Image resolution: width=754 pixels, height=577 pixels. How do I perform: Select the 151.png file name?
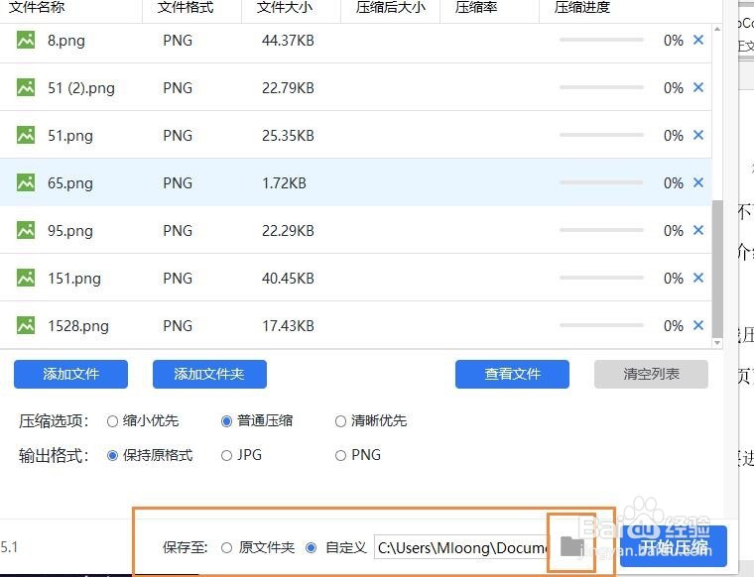click(x=74, y=279)
